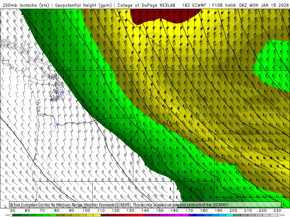Click the '18Z ECMWF' model run label
This screenshot has width=290, height=217.
click(194, 5)
